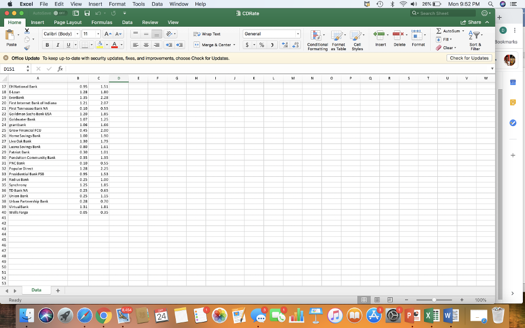Viewport: 525px width, 328px height.
Task: Increase font size with the larger A icon
Action: [x=108, y=34]
